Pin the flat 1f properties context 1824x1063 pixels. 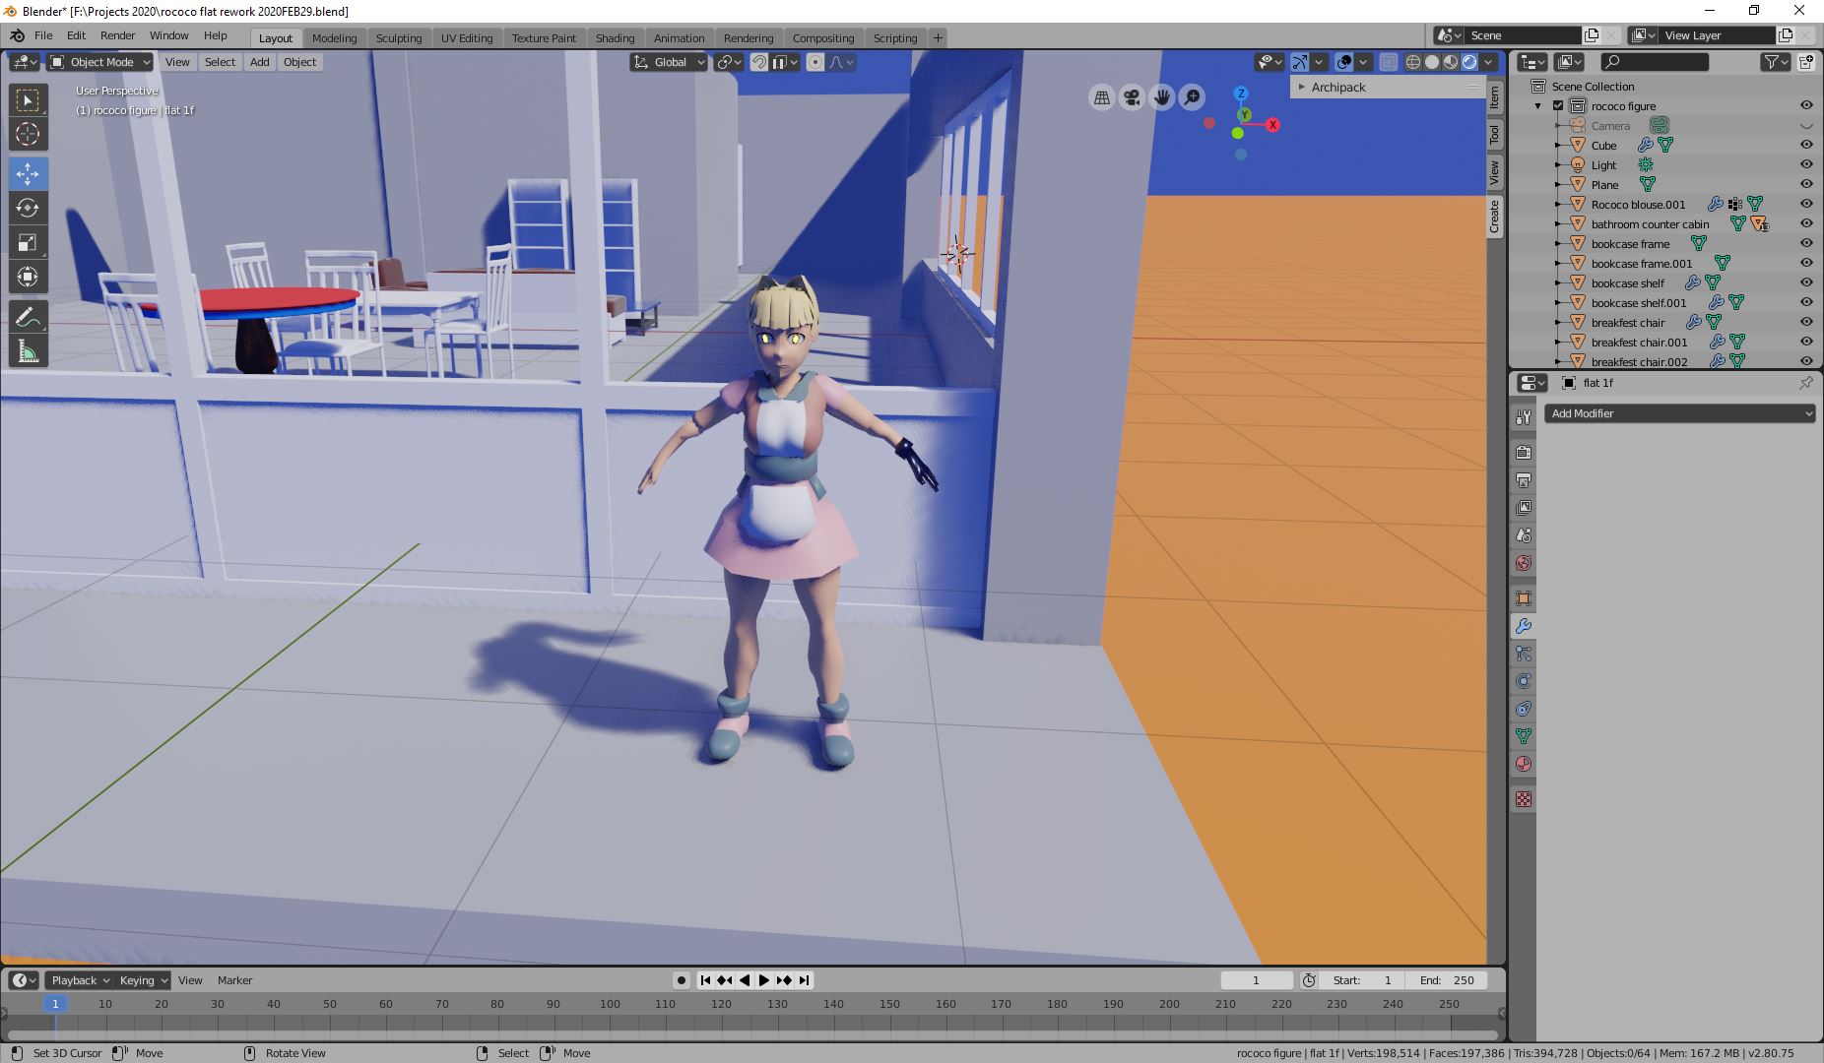[x=1805, y=383]
